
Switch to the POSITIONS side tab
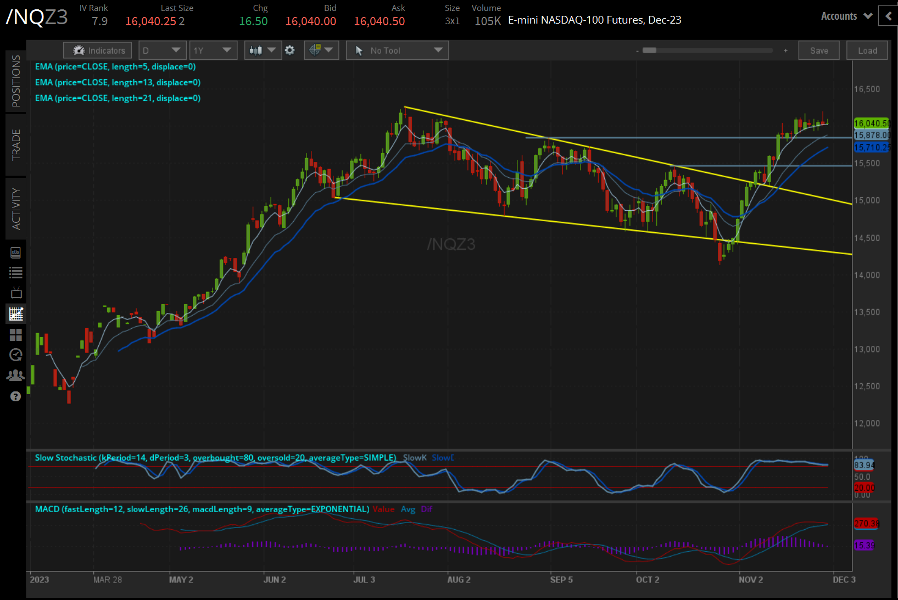pos(16,81)
